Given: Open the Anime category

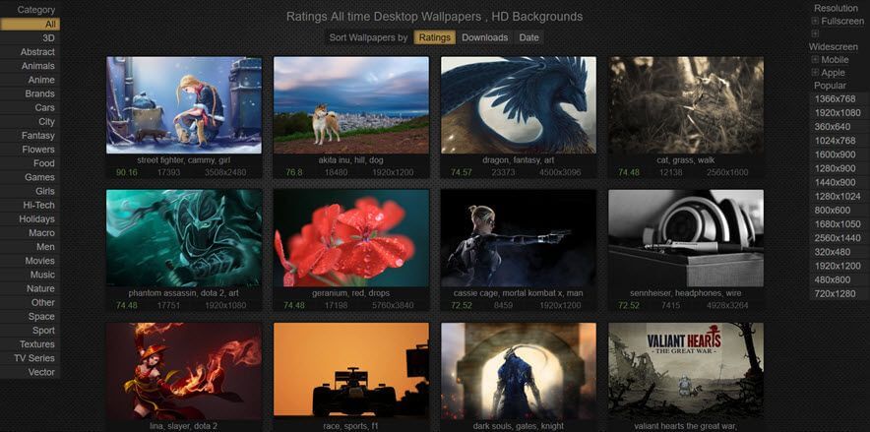Looking at the screenshot, I should [30, 80].
